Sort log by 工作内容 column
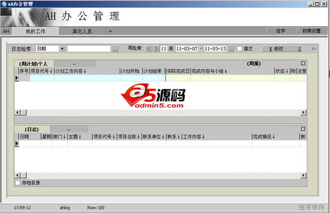Viewport: 330px width, 213px height. pyautogui.click(x=217, y=136)
